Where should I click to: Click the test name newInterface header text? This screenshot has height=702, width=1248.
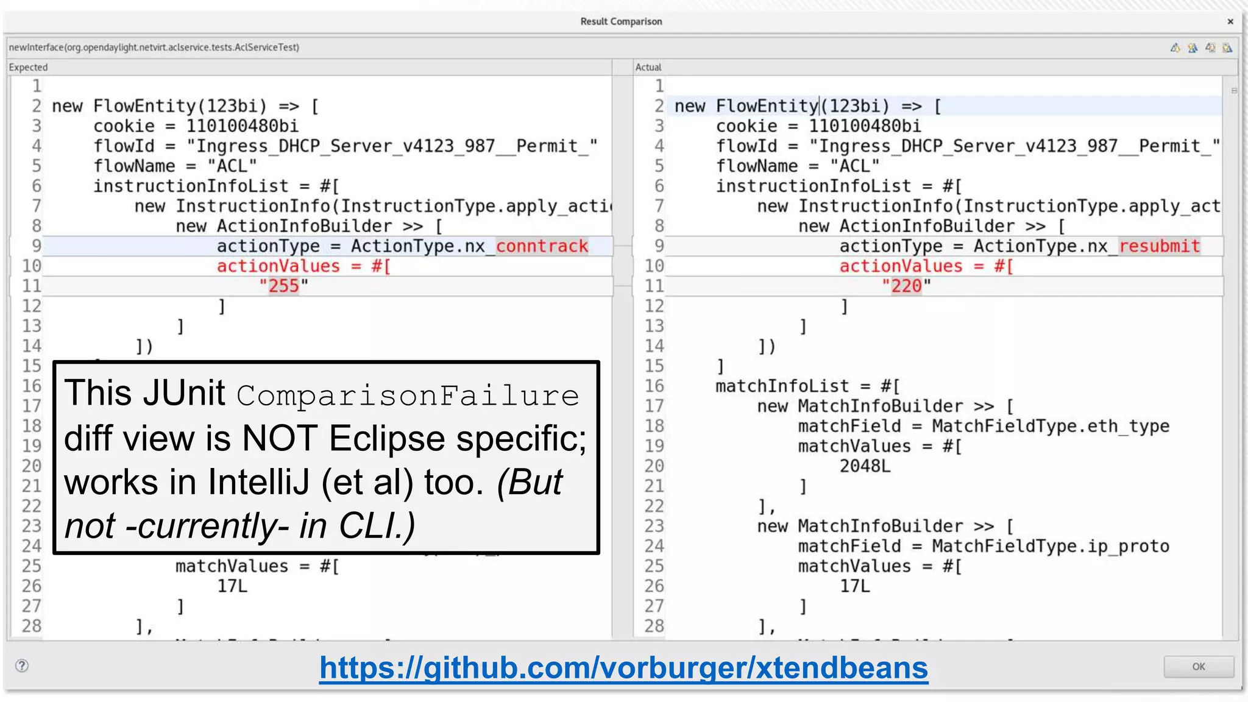click(154, 48)
